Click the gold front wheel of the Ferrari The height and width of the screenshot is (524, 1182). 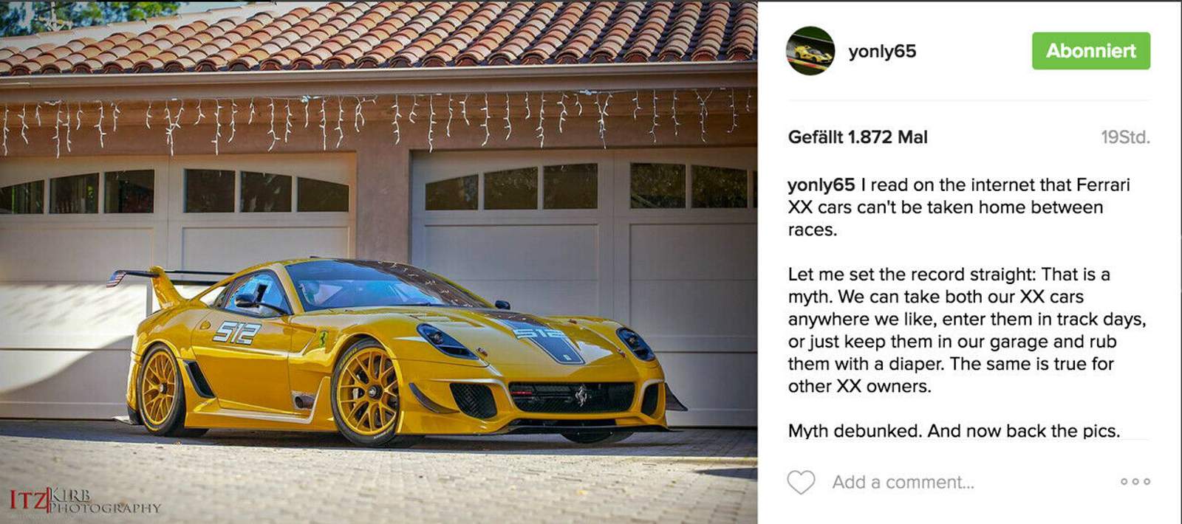click(x=367, y=393)
